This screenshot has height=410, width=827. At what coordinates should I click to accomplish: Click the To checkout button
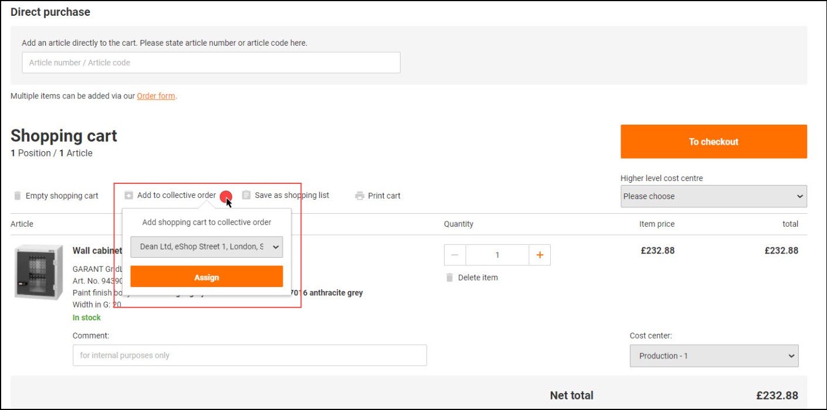tap(713, 142)
